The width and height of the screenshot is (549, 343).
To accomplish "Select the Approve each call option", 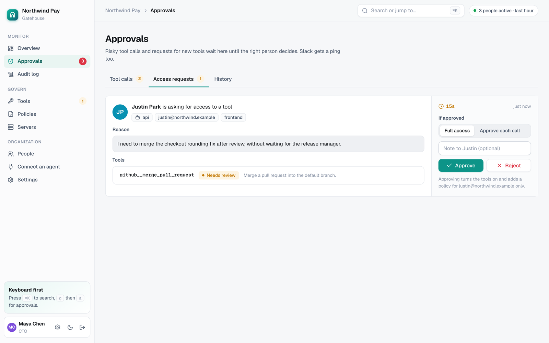I will 500,131.
